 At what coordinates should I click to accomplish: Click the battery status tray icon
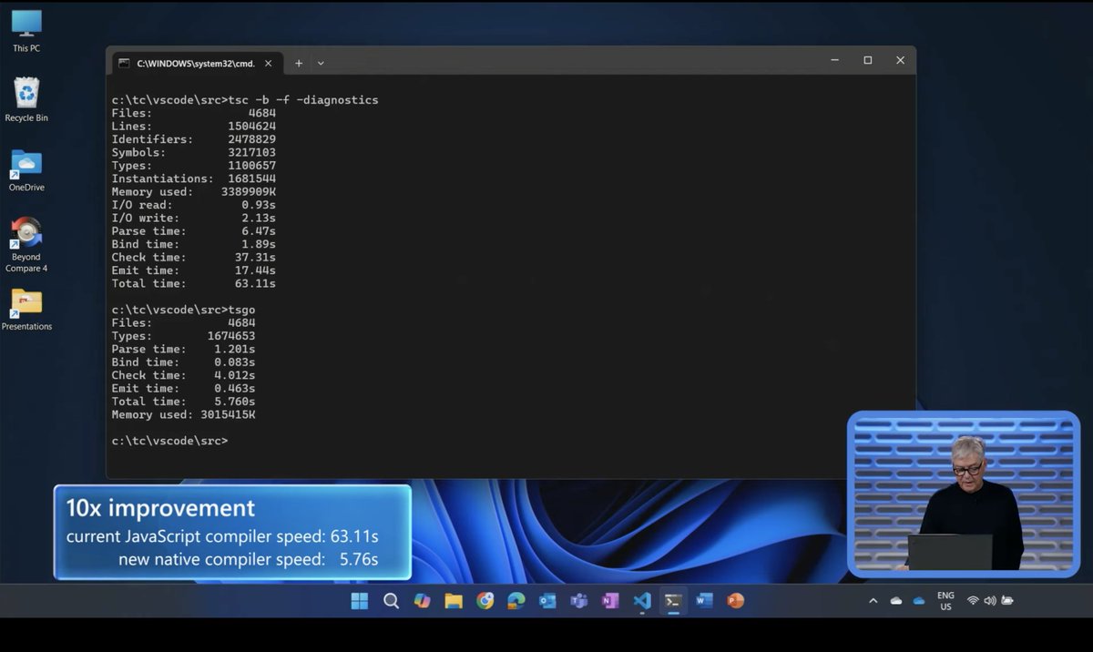coord(1007,601)
